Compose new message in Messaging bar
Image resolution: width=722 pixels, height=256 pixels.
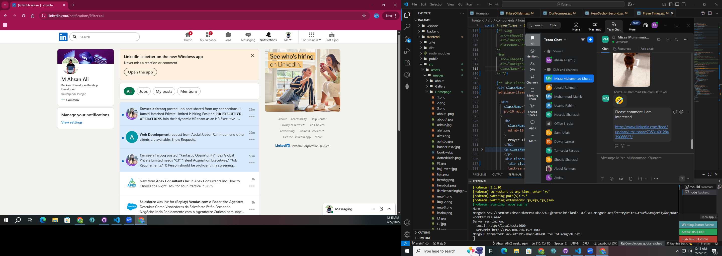pyautogui.click(x=381, y=209)
